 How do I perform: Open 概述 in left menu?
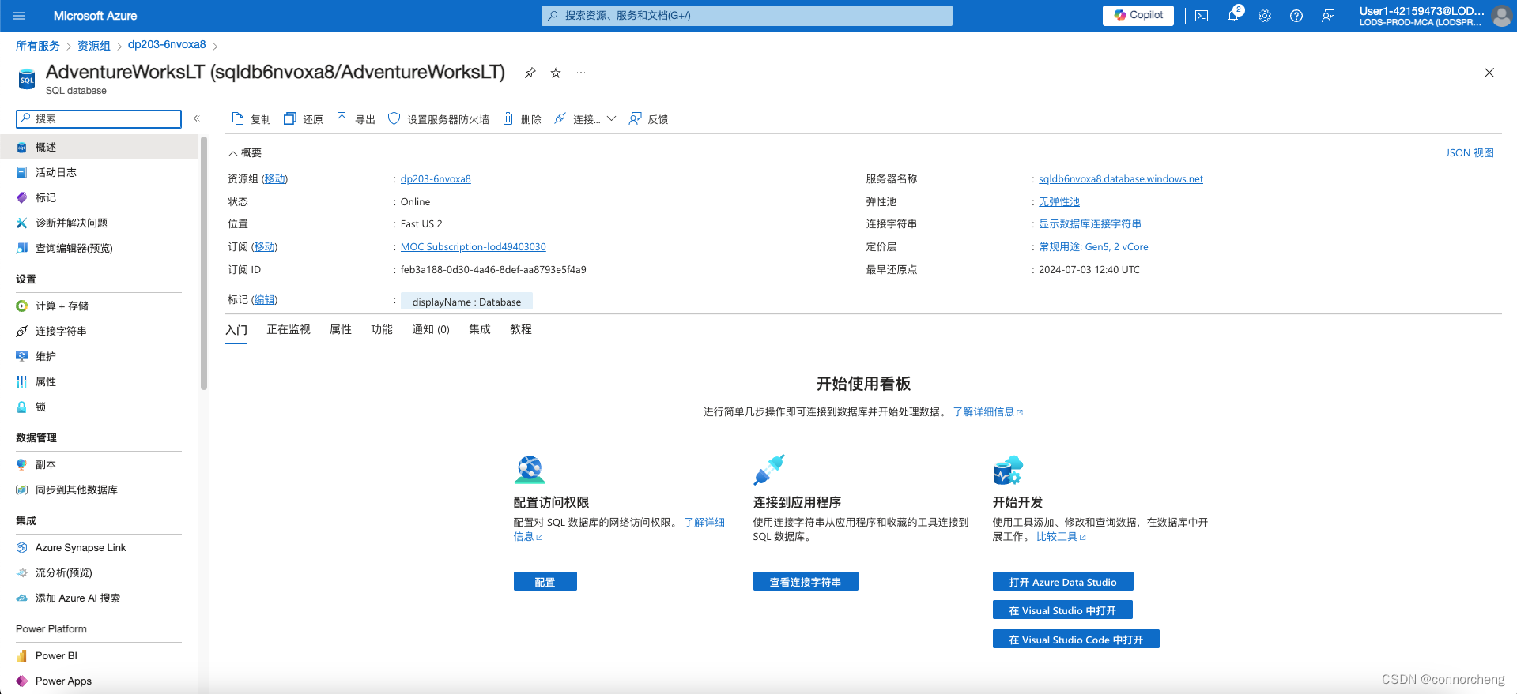[99, 147]
